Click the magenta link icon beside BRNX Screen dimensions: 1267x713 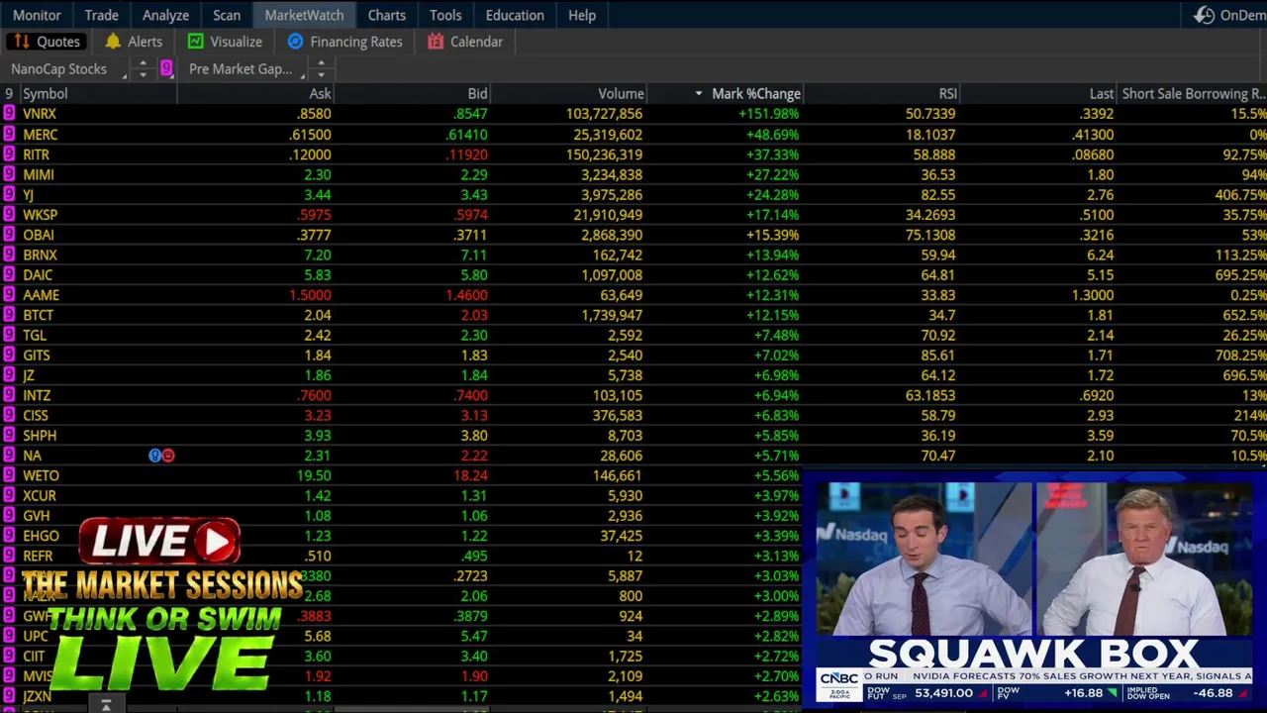pos(9,255)
